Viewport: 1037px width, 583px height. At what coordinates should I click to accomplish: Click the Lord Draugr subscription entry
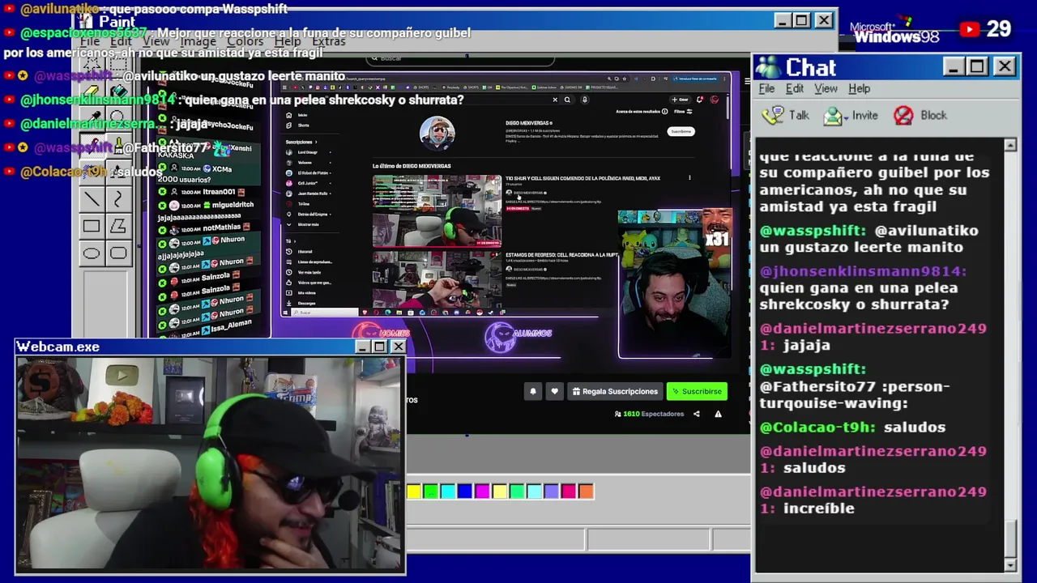307,152
